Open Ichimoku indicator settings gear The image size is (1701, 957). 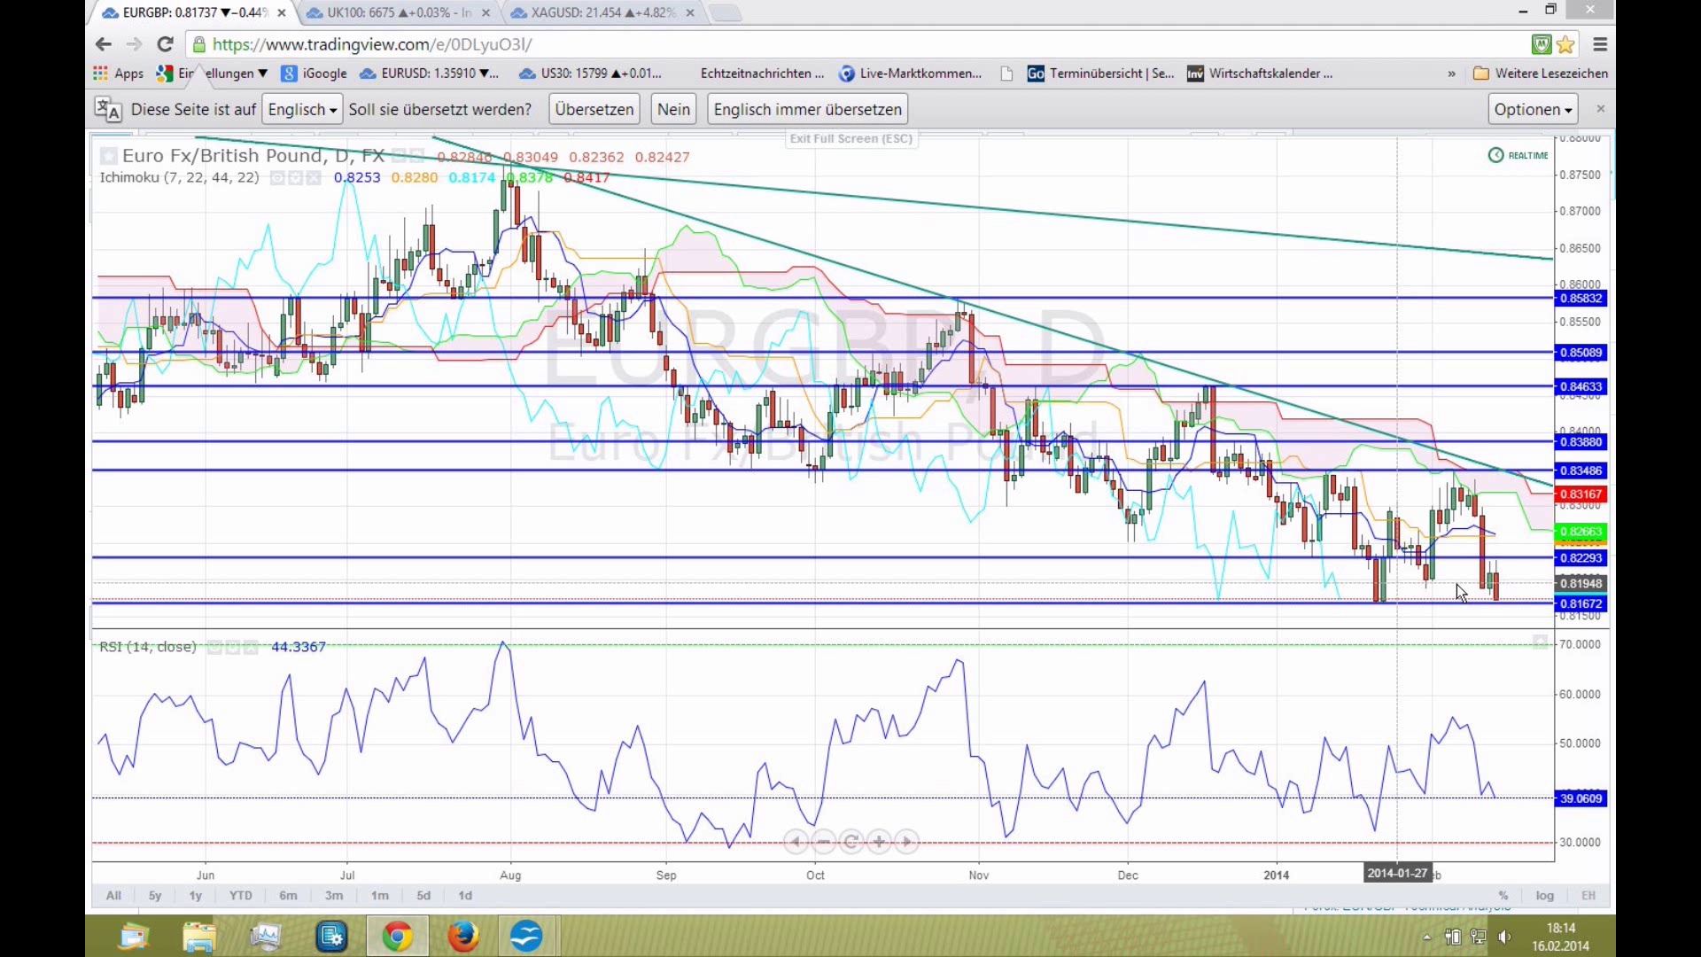[x=296, y=178]
